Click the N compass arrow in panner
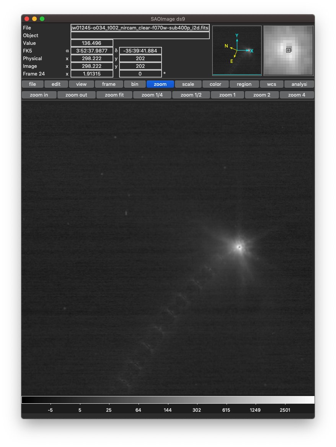The height and width of the screenshot is (447, 336). (x=232, y=48)
